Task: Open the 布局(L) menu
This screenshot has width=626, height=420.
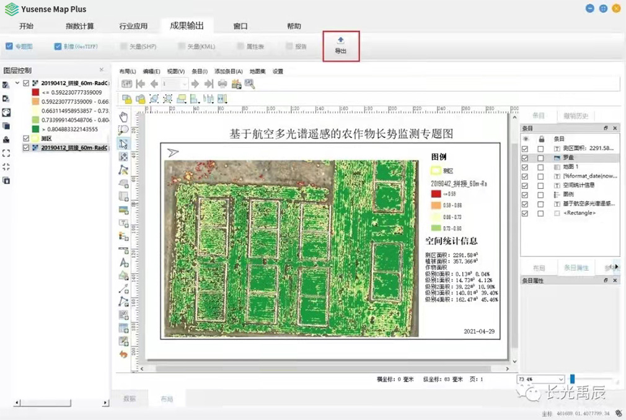Action: [127, 71]
